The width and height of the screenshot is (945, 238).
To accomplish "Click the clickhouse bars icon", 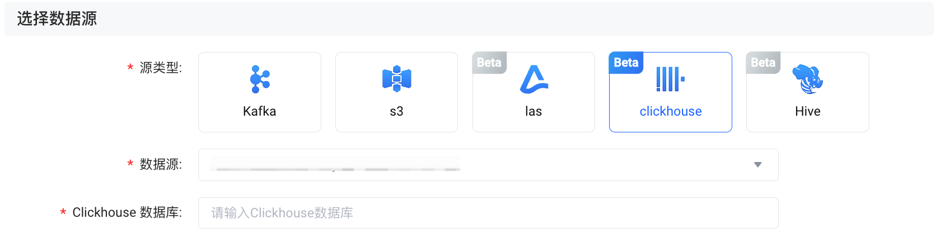I will click(x=670, y=79).
